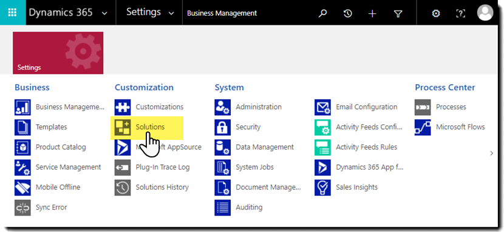This screenshot has width=504, height=232.
Task: Click the Plug-In Trace Log icon
Action: click(x=123, y=167)
